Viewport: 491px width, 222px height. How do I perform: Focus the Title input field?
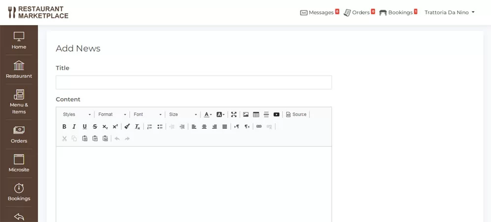pos(194,83)
